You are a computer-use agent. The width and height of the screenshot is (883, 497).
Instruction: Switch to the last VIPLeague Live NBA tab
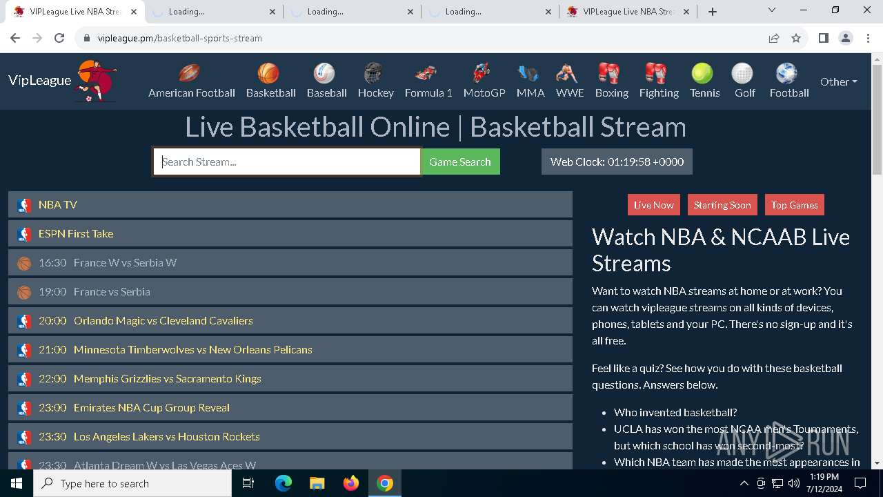(x=628, y=12)
